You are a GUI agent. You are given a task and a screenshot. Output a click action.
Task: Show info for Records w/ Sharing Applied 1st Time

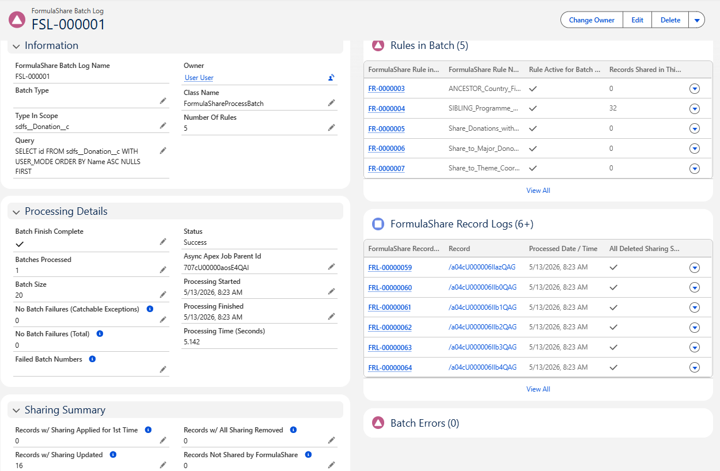[x=148, y=430]
